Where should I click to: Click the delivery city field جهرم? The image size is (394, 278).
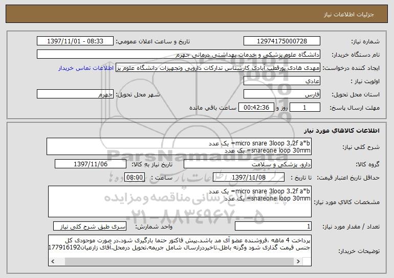point(75,94)
